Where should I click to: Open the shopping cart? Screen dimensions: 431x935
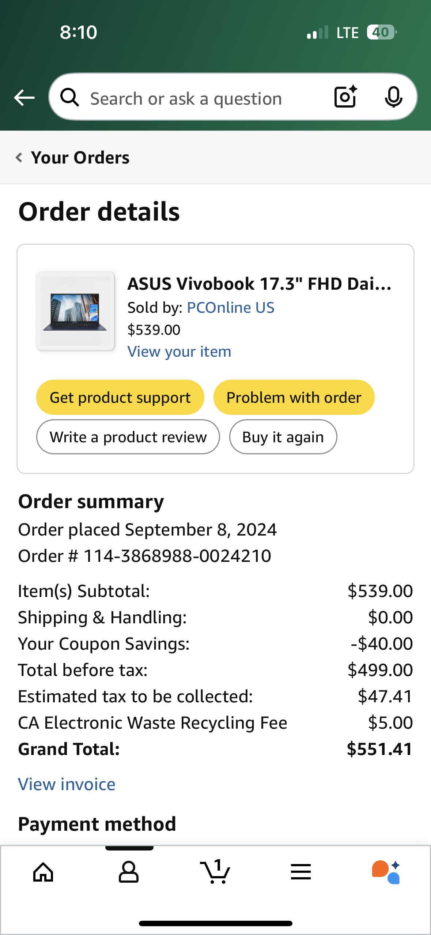(215, 872)
